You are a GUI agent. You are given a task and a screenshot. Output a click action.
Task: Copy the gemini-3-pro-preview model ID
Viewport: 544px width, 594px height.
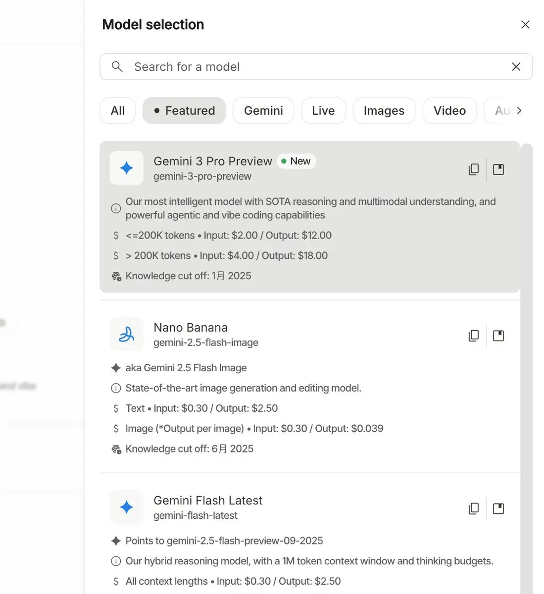[x=474, y=169]
